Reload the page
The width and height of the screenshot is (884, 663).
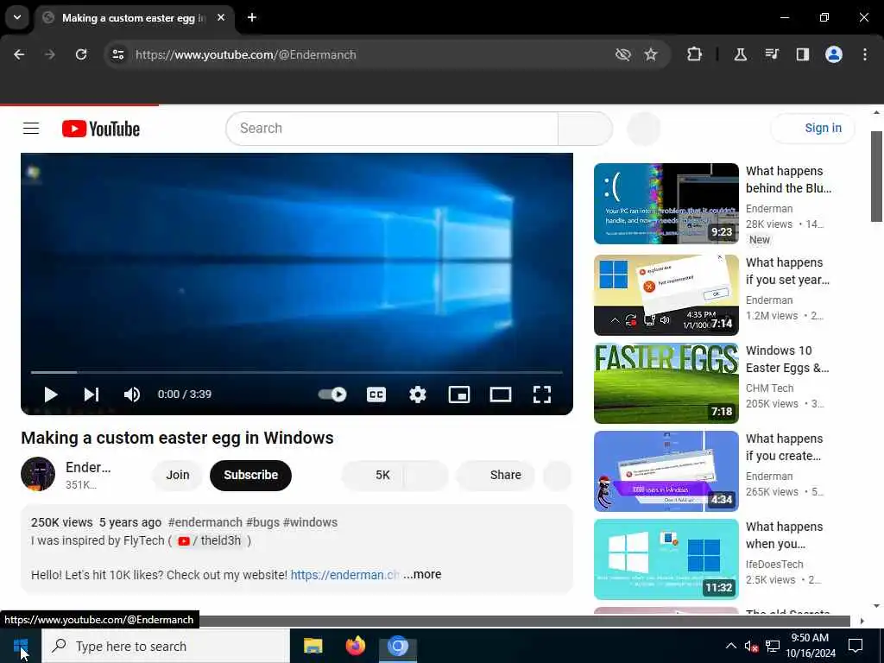(81, 54)
